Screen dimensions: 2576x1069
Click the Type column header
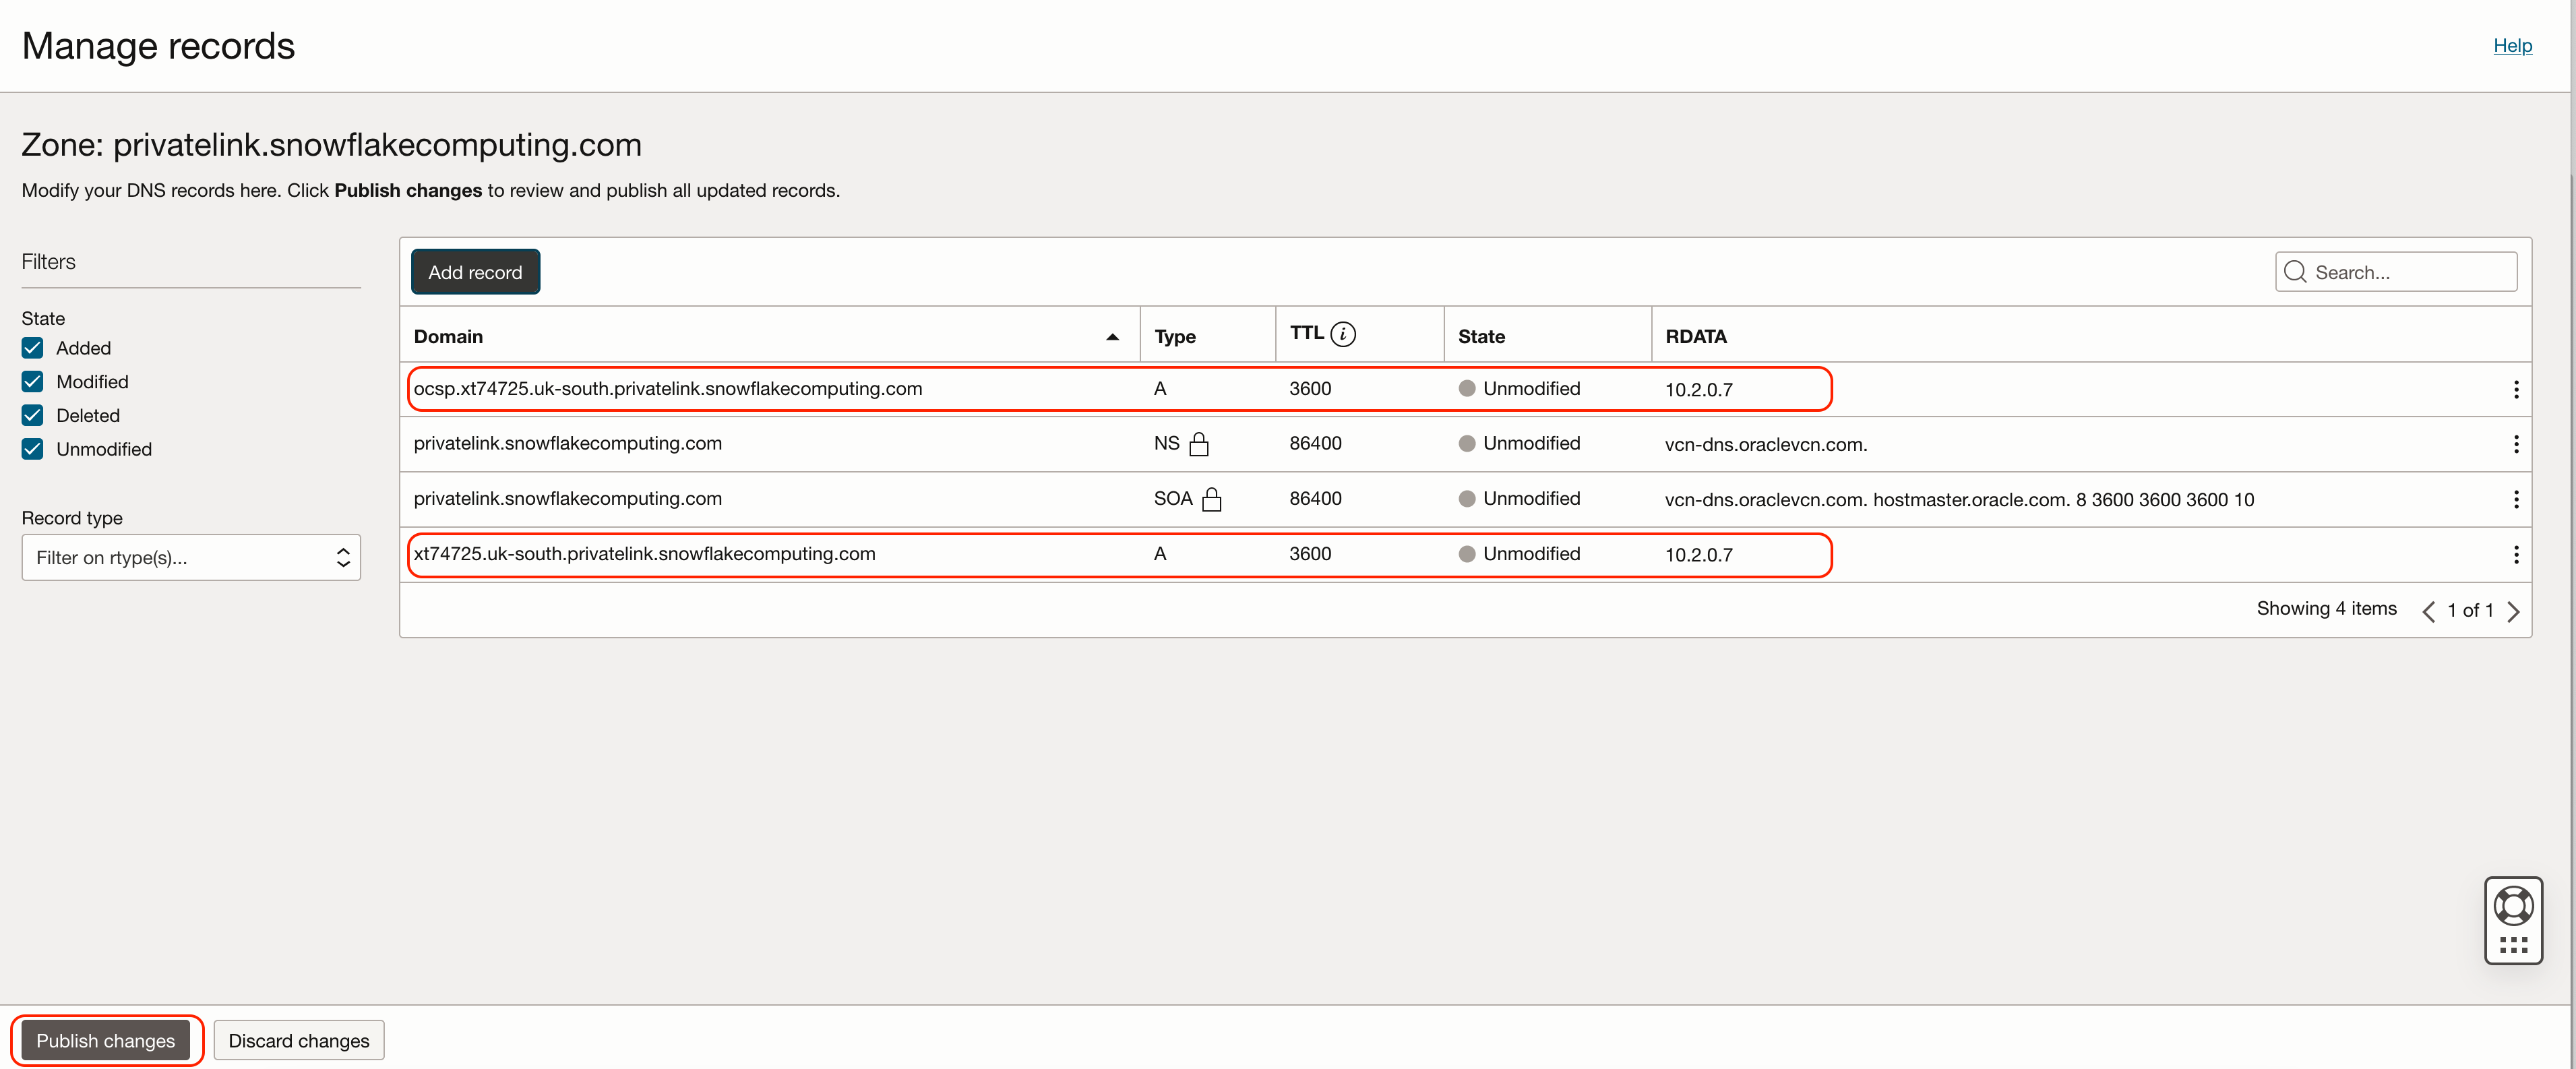[1174, 337]
